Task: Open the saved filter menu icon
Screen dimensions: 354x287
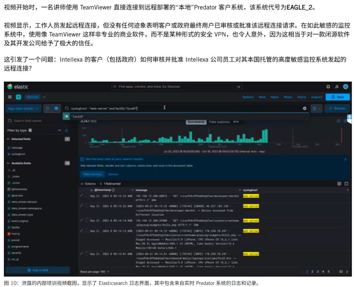Action: 48,108
